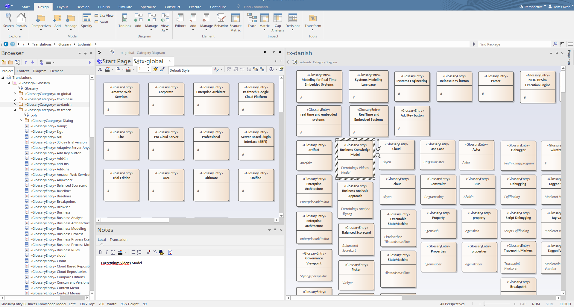
Task: Click the Find Package search field
Action: tap(514, 44)
